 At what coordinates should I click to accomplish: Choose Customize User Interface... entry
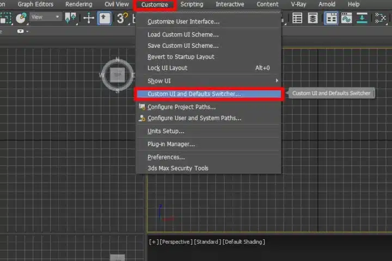coord(209,22)
